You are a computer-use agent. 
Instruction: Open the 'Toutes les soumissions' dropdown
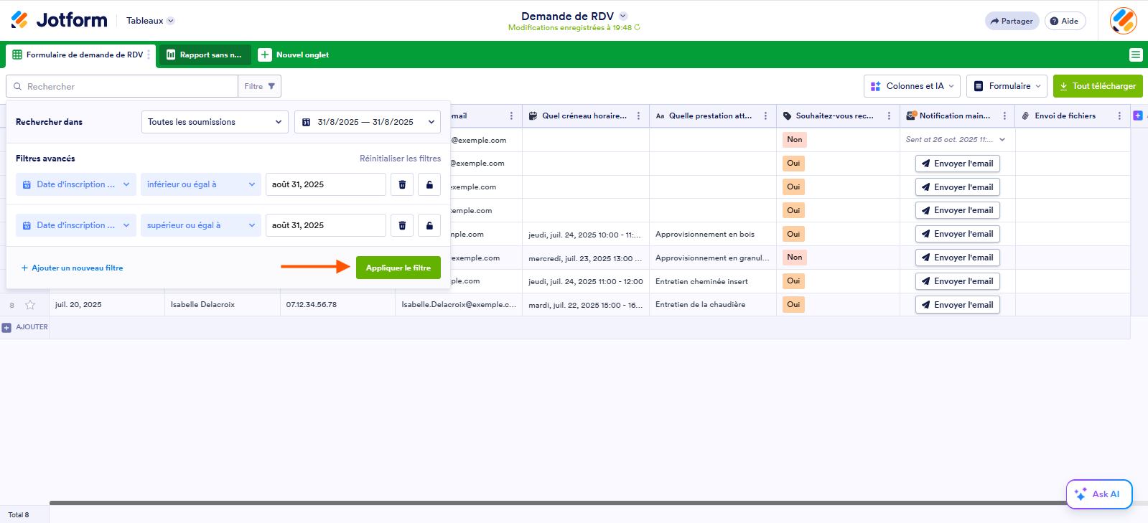pyautogui.click(x=215, y=122)
